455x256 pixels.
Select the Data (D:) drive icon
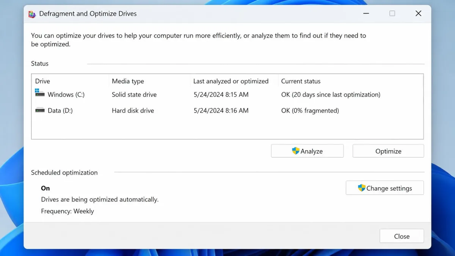(x=40, y=110)
